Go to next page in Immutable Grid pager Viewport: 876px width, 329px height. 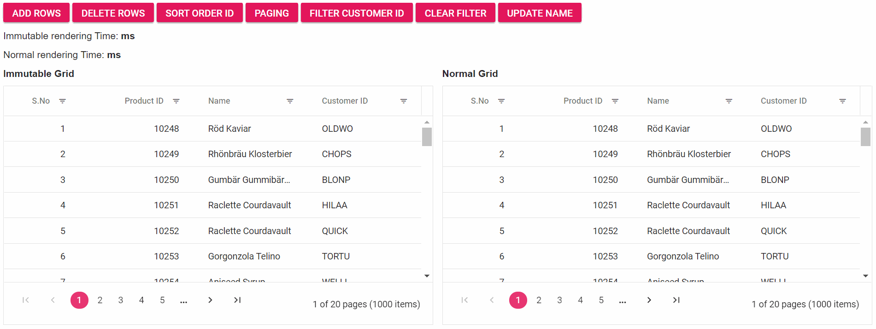pyautogui.click(x=210, y=300)
